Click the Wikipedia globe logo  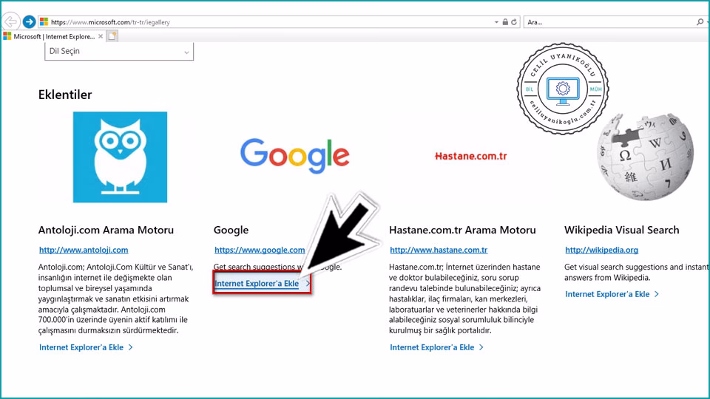pos(645,157)
